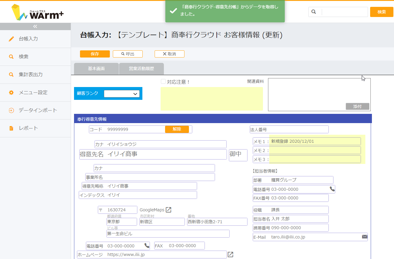Screen dimensions: 394x259
Task: Click the green success notification checkmark
Action: [173, 11]
